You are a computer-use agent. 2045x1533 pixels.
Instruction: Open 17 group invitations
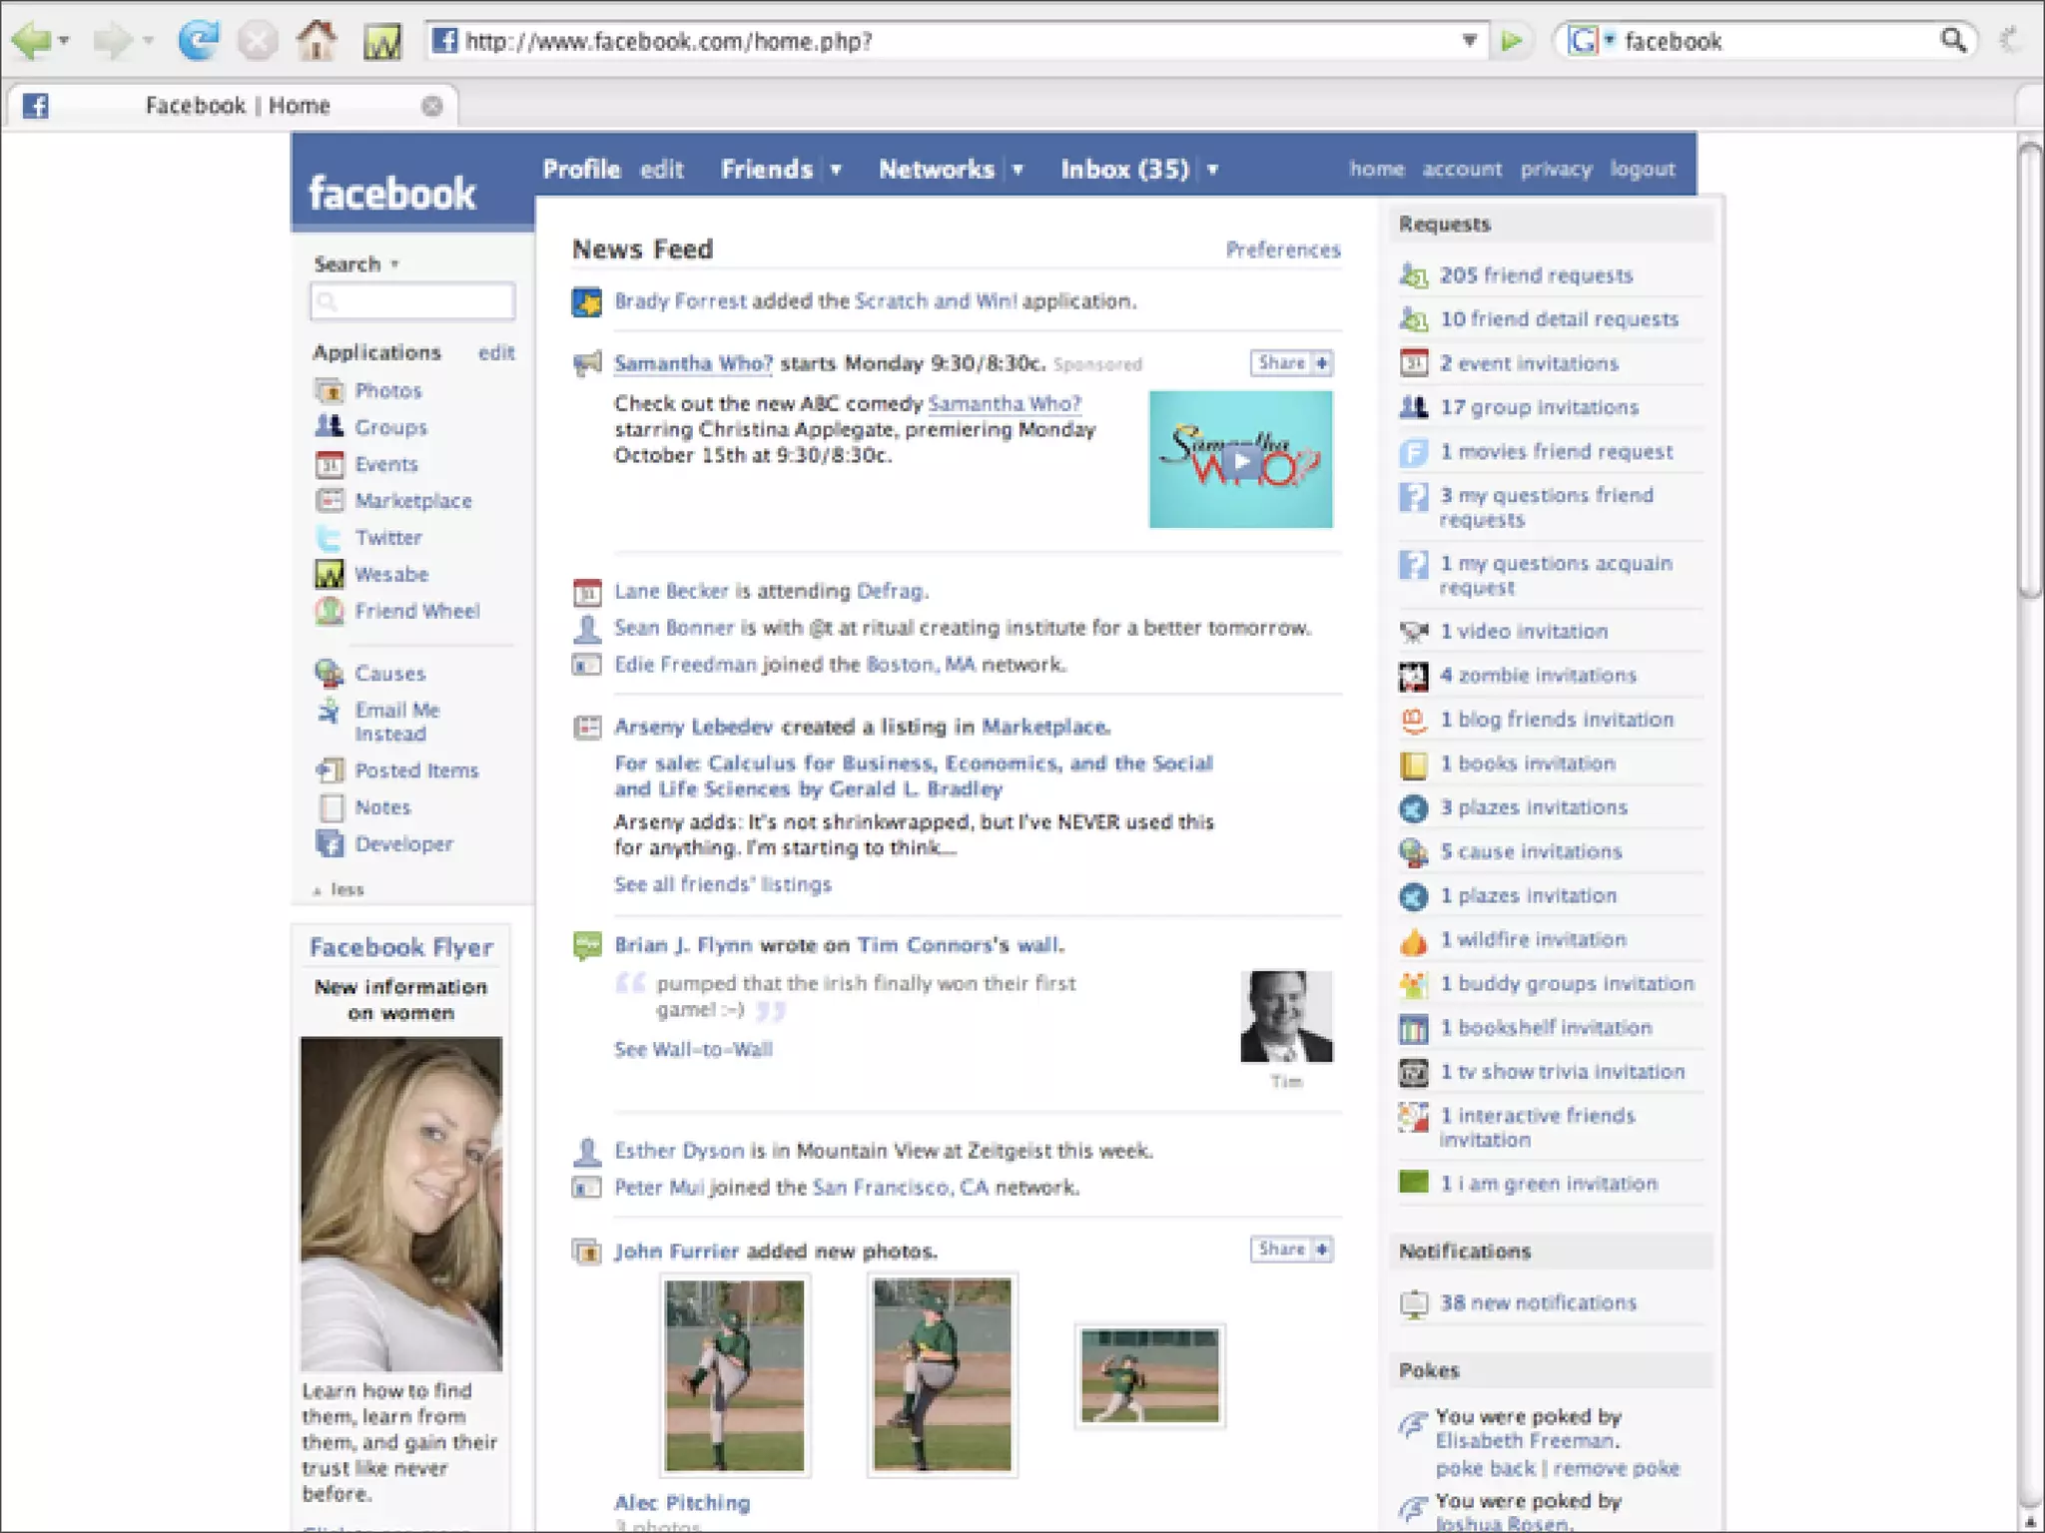(x=1539, y=407)
